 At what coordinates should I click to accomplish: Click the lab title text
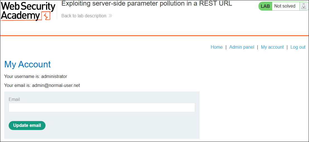coord(147,3)
